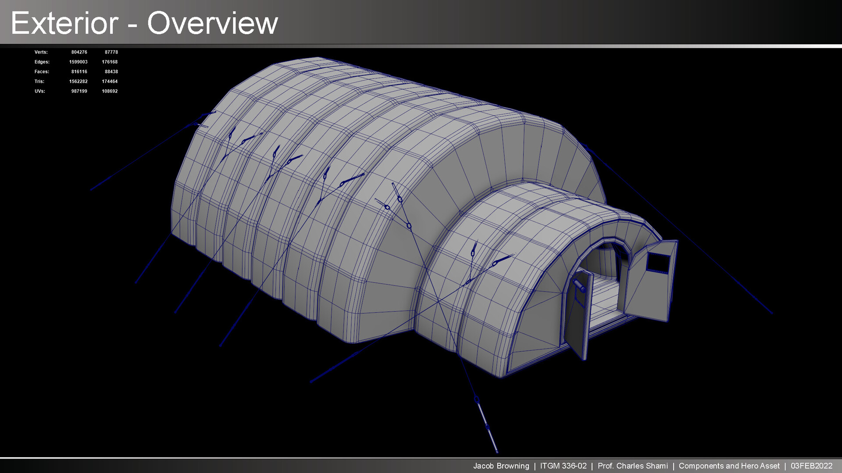Click the second-column tris value 174464
This screenshot has width=842, height=473.
111,81
